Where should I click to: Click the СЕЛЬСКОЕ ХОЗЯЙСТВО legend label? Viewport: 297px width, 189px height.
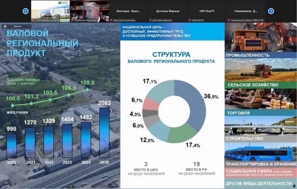point(253,85)
